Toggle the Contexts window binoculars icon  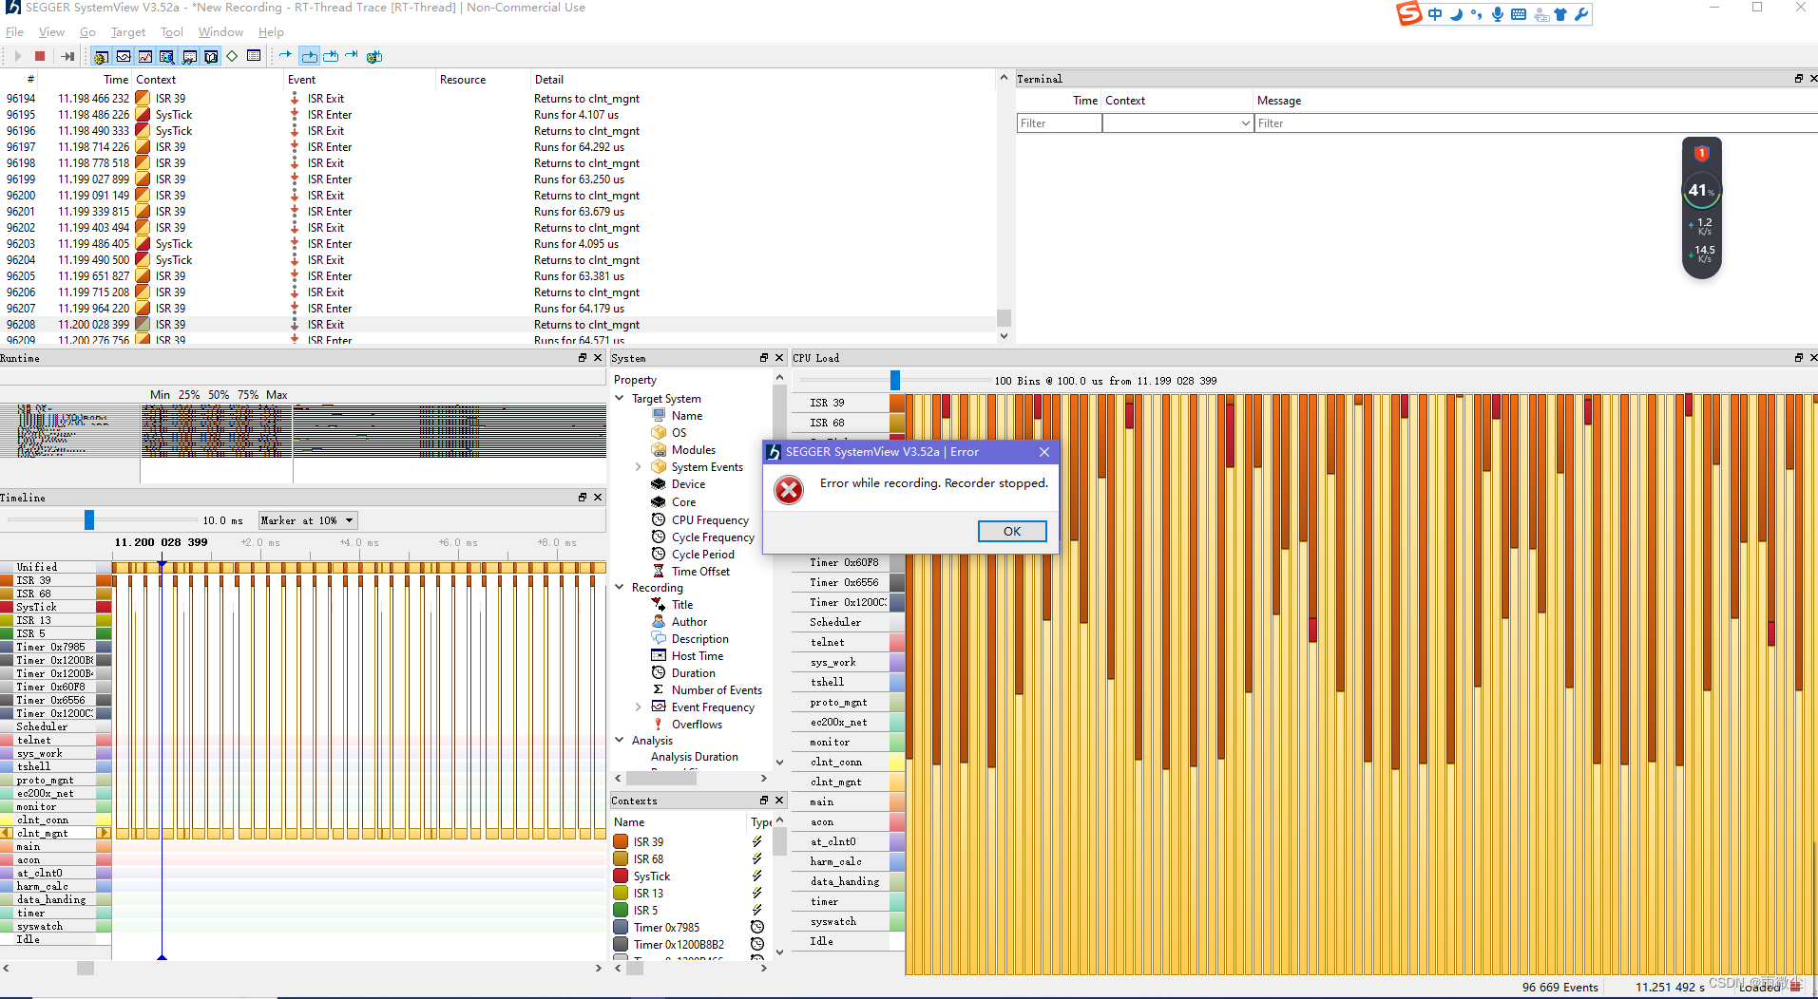click(x=189, y=56)
